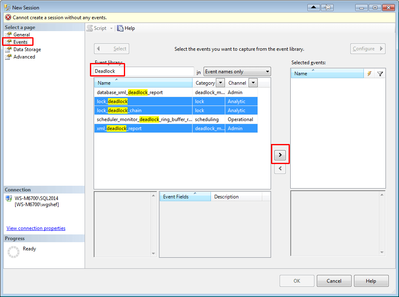Click the right arrow to add selected events

280,155
